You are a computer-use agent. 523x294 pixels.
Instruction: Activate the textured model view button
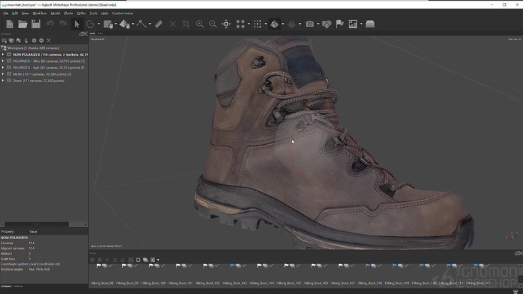point(274,24)
